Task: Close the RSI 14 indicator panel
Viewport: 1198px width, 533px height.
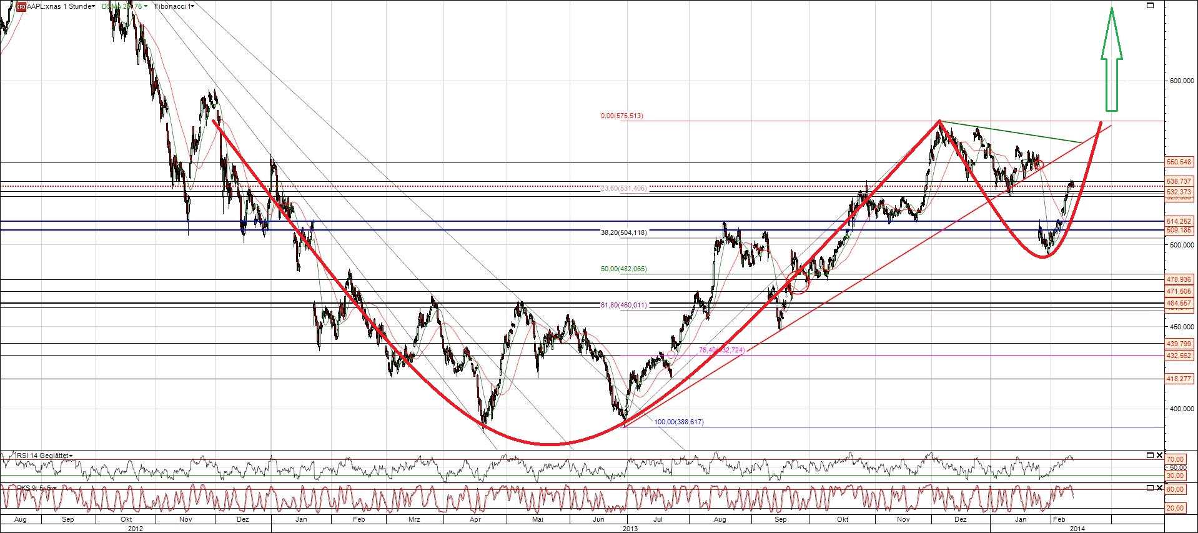Action: click(x=1160, y=456)
